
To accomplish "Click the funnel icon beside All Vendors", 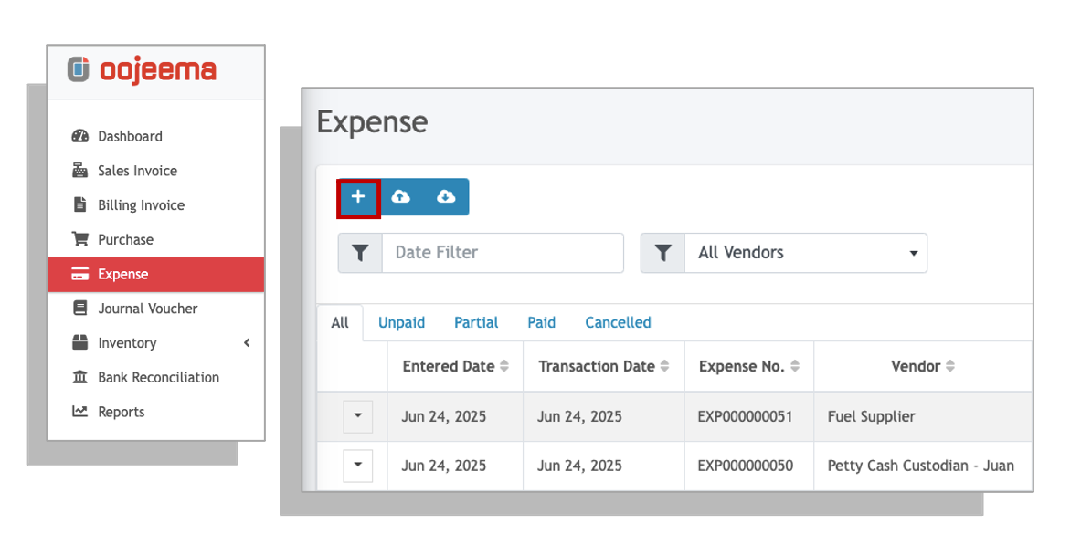I will click(x=662, y=253).
